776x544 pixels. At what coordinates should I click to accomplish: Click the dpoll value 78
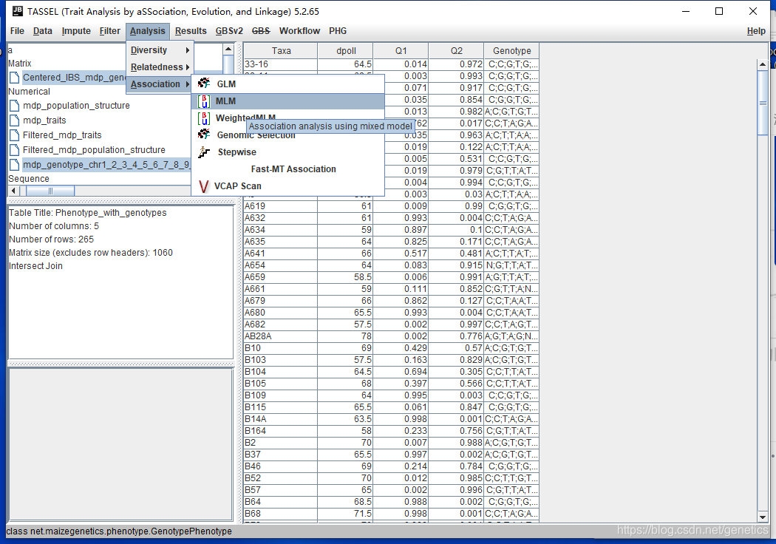(x=345, y=336)
